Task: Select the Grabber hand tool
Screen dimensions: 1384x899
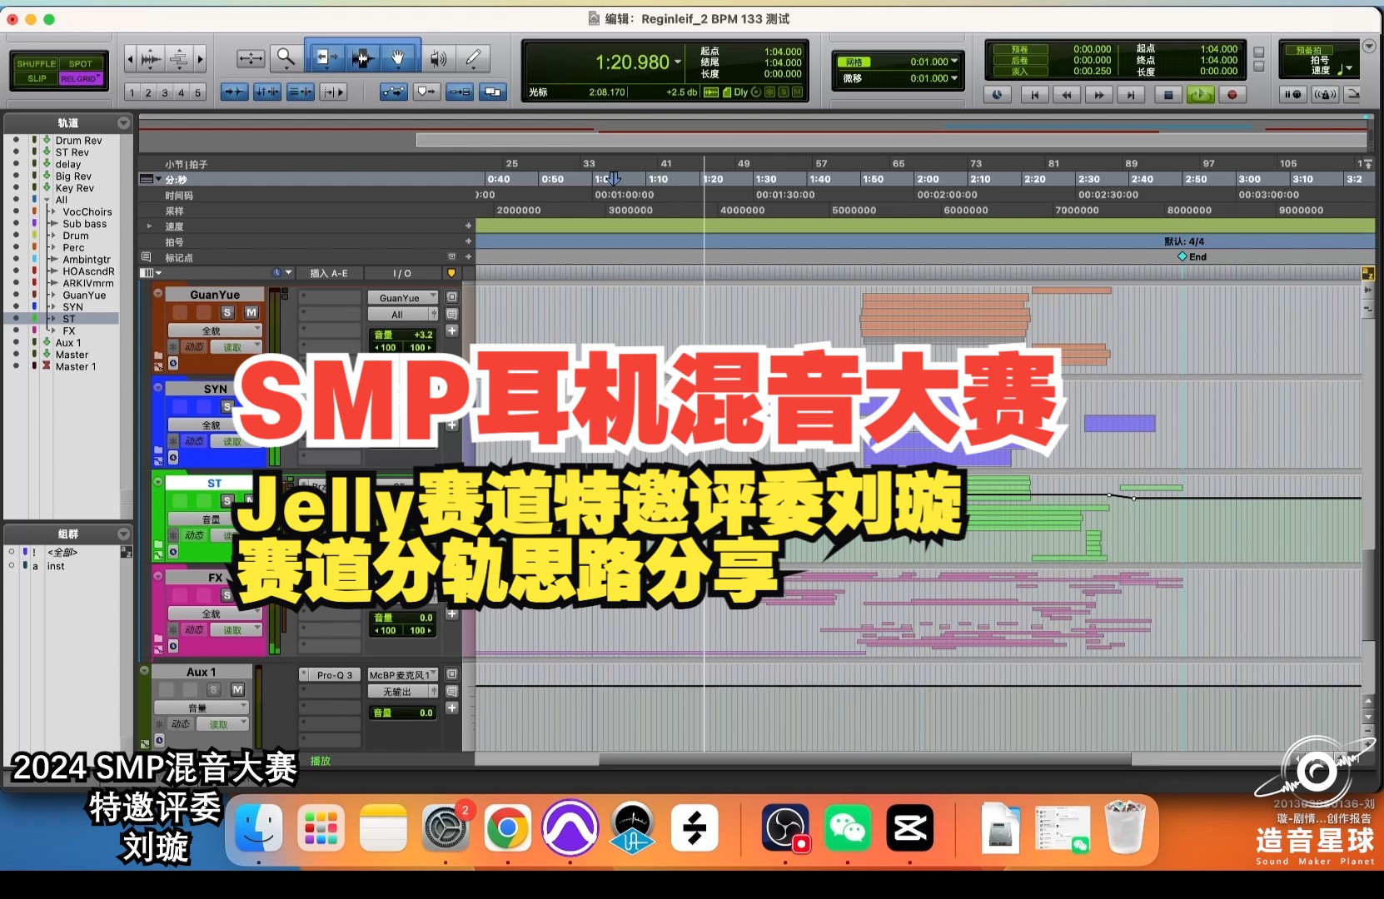Action: [x=398, y=57]
